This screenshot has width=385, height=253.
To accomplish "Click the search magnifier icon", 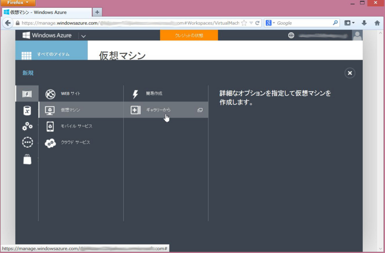I will [335, 23].
